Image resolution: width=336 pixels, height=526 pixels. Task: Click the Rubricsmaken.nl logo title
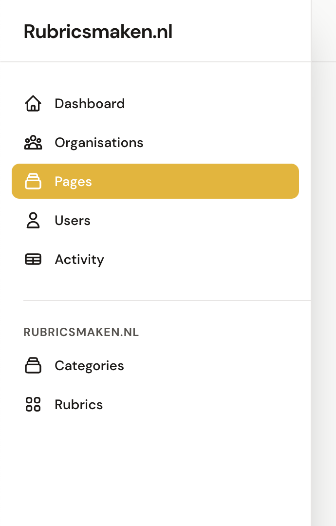click(98, 32)
